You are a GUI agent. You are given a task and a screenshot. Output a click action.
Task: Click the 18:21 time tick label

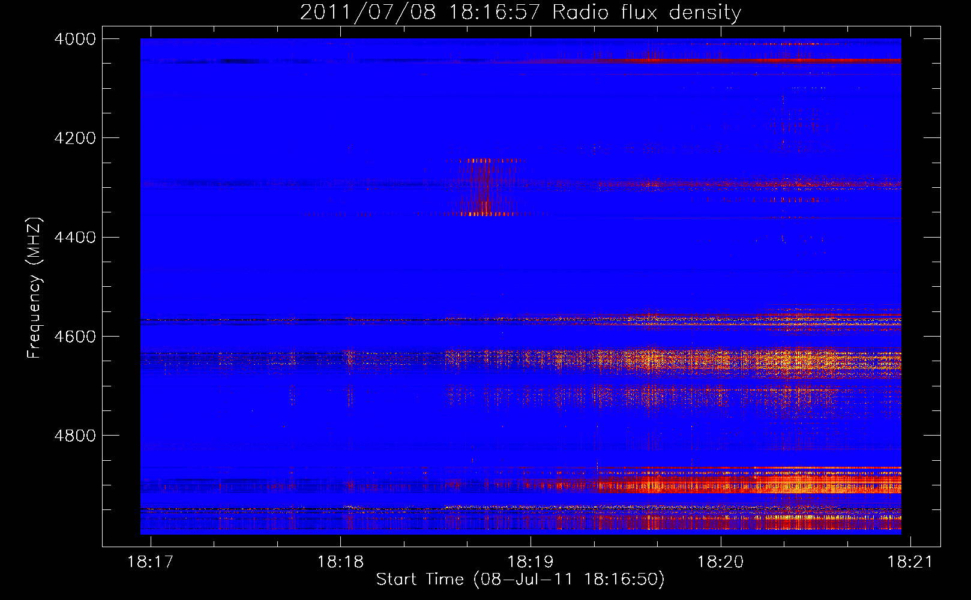[910, 562]
